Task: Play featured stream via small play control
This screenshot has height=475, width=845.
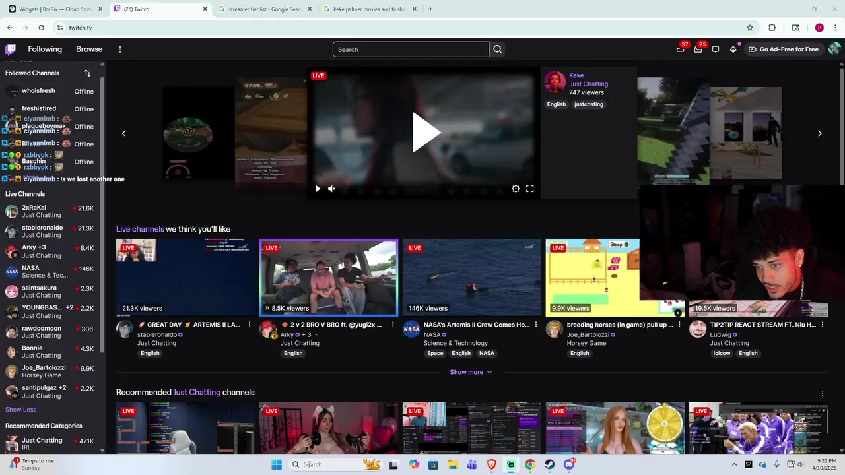Action: click(318, 189)
